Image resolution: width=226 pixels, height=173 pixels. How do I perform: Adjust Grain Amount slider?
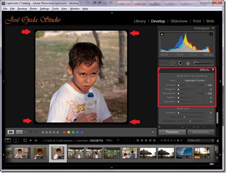click(178, 113)
